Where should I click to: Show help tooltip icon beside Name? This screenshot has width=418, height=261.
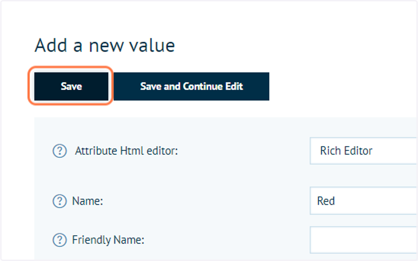(60, 201)
